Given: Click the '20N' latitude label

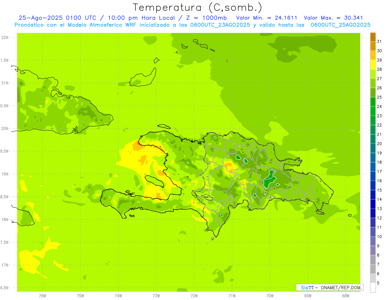Looking at the screenshot, I should pyautogui.click(x=5, y=128).
